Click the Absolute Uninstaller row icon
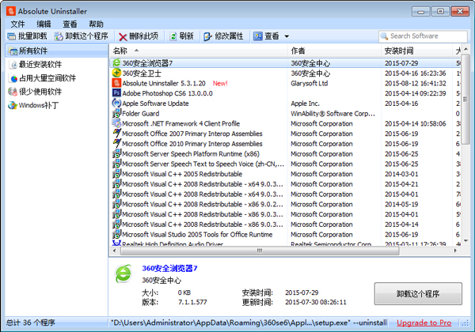 point(116,83)
